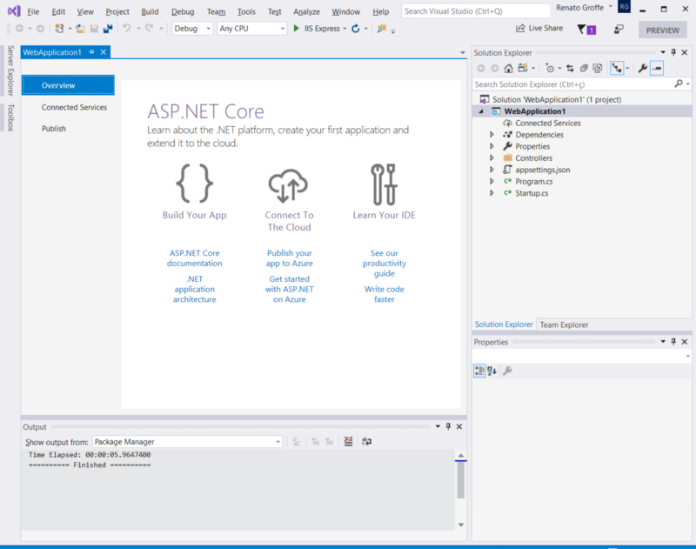Open .NET application architecture link
This screenshot has height=549, width=696.
(194, 289)
